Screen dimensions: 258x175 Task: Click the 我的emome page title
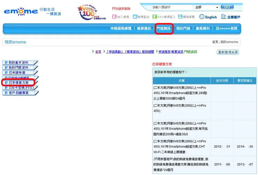coord(15,42)
